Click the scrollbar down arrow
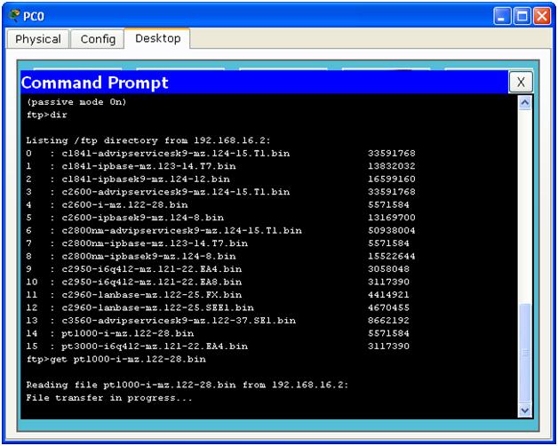Viewport: 558px width, 446px height. click(x=525, y=410)
